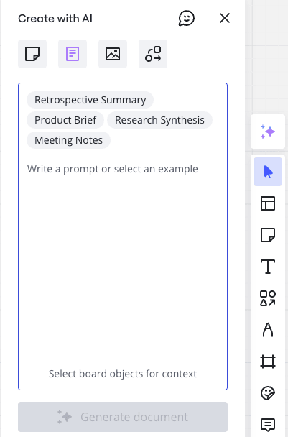This screenshot has width=288, height=437.
Task: Select the document AI creation type
Action: click(73, 54)
